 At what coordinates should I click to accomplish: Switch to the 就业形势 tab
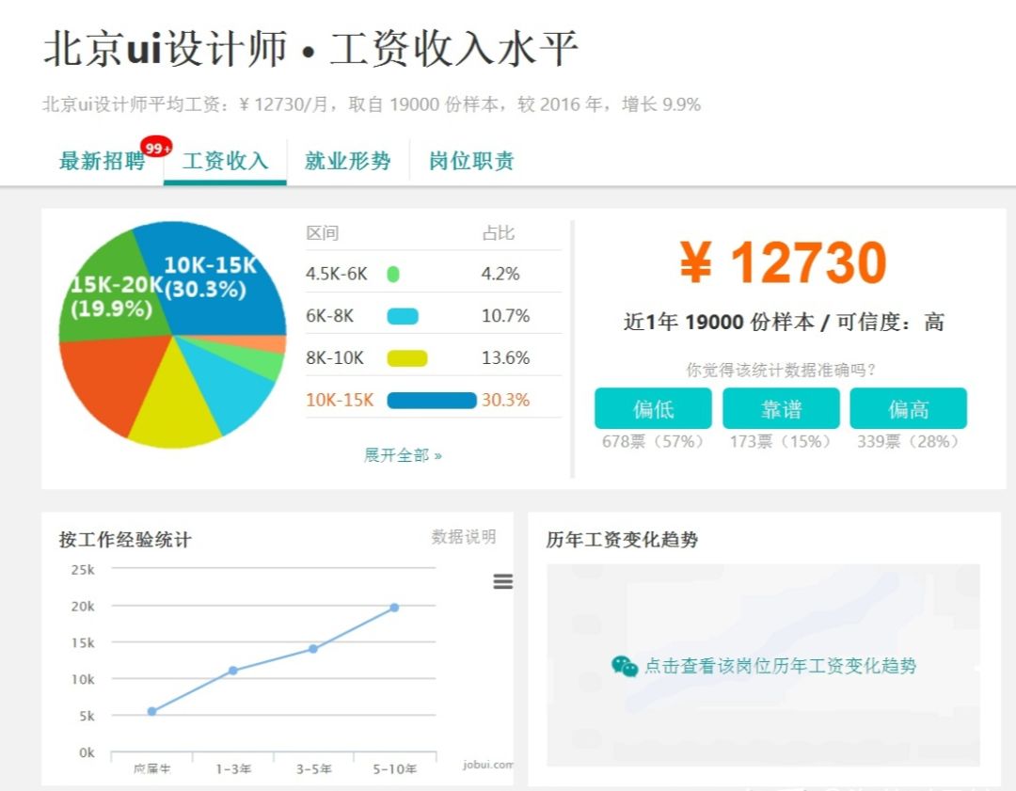[x=348, y=161]
